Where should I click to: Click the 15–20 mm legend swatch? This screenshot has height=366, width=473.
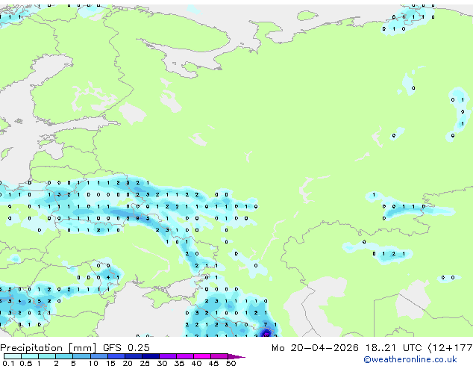[116, 356]
